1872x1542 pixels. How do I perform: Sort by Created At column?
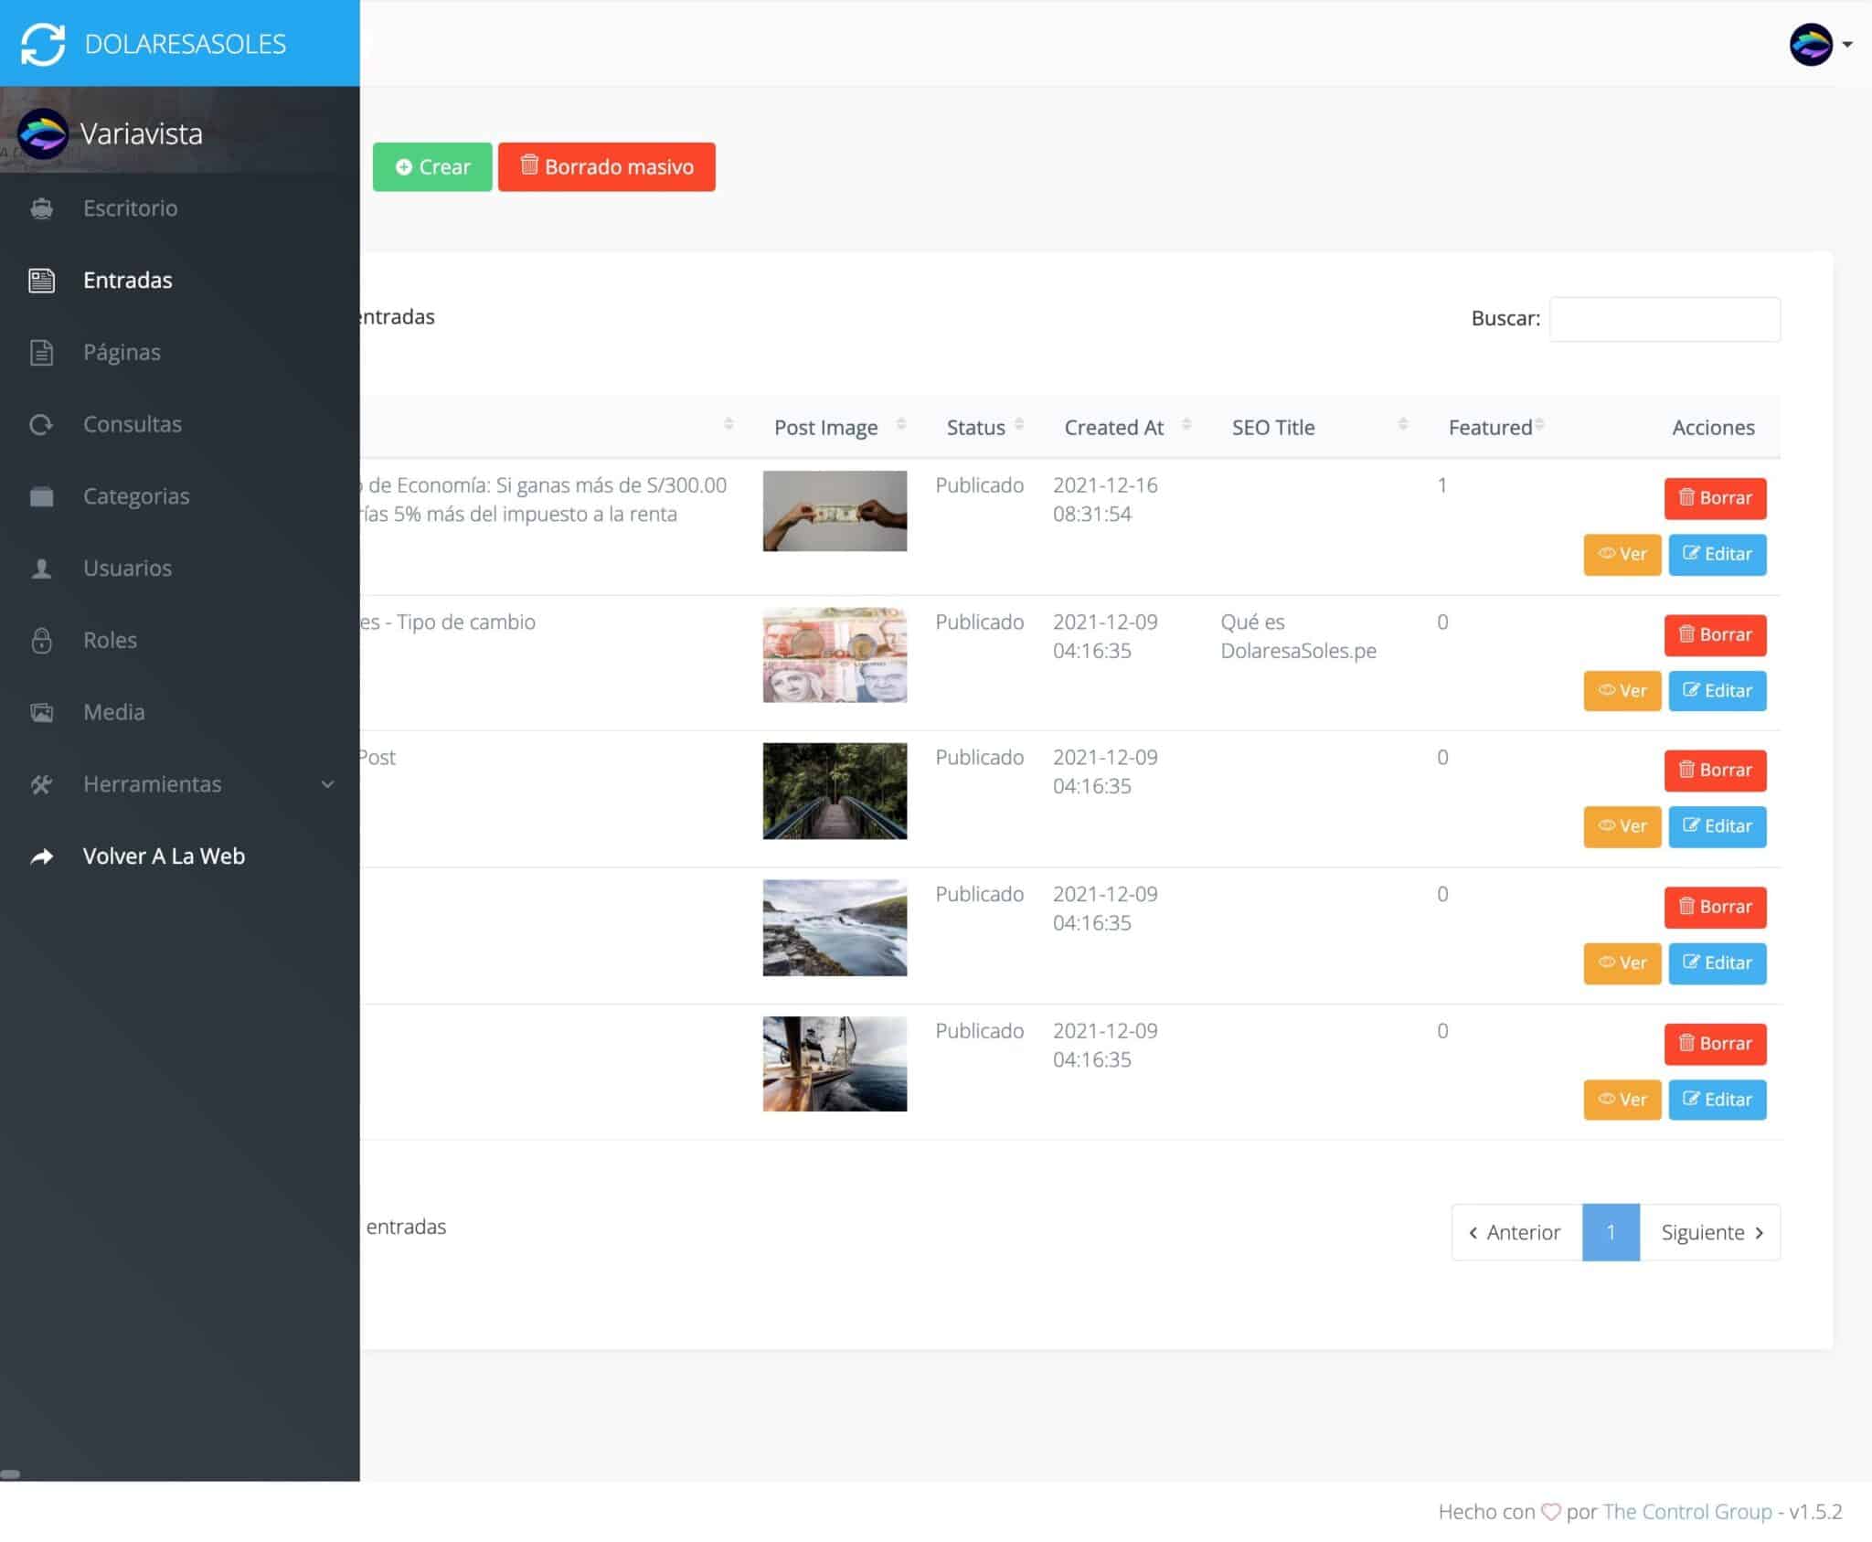[x=1186, y=424]
